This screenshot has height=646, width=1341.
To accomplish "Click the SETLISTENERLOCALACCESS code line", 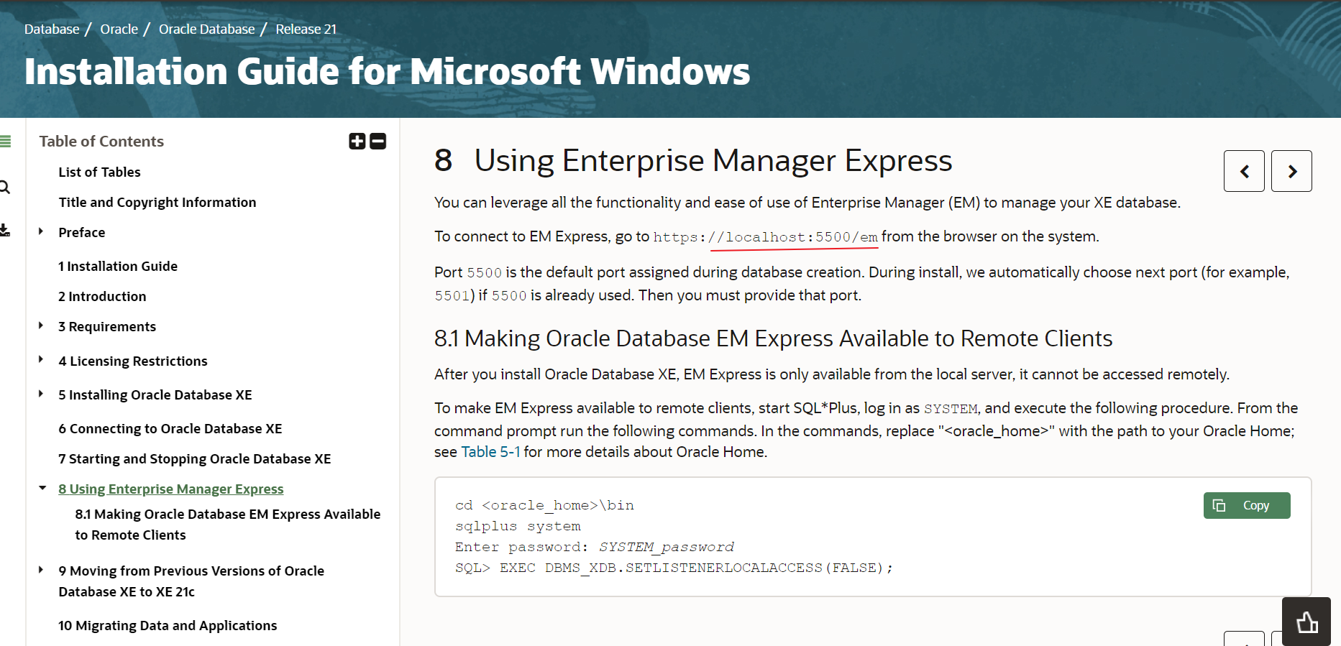I will (x=674, y=568).
